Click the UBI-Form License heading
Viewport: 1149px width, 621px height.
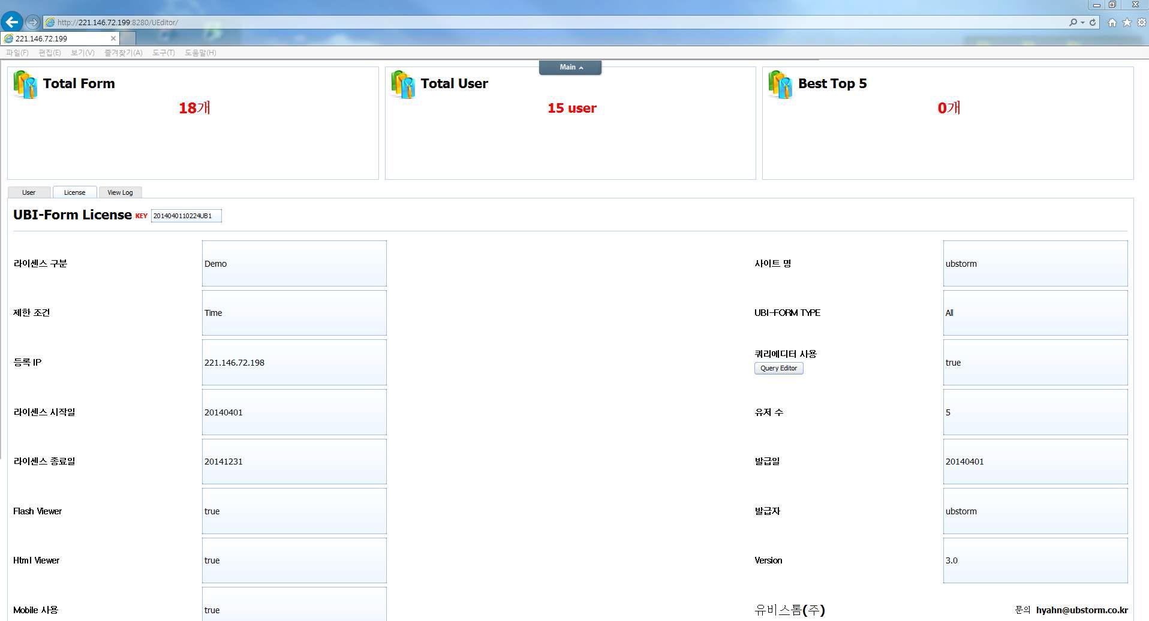coord(73,215)
